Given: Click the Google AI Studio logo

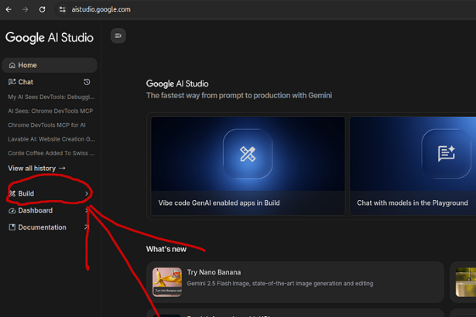Looking at the screenshot, I should pyautogui.click(x=50, y=38).
